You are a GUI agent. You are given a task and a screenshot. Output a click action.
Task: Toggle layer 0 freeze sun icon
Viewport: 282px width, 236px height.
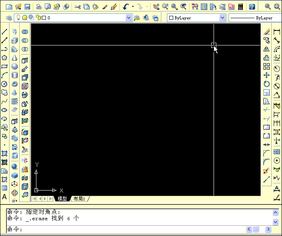tap(25, 18)
